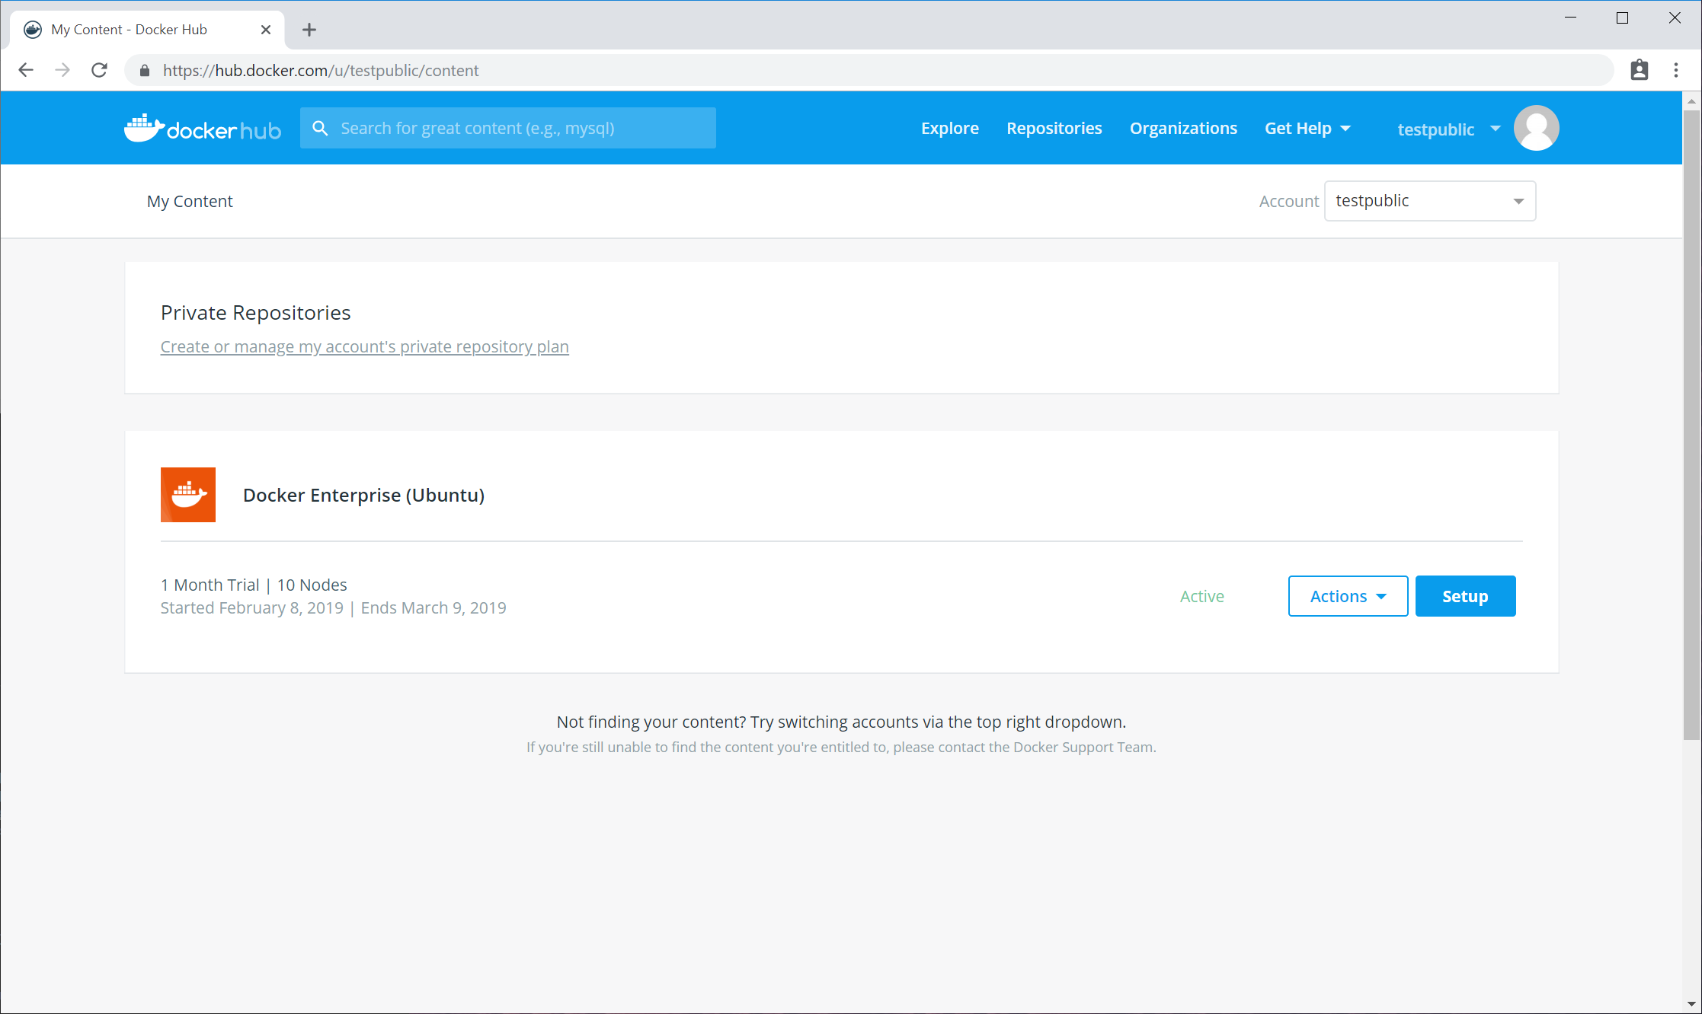
Task: Go to Explore in navigation
Action: (x=949, y=128)
